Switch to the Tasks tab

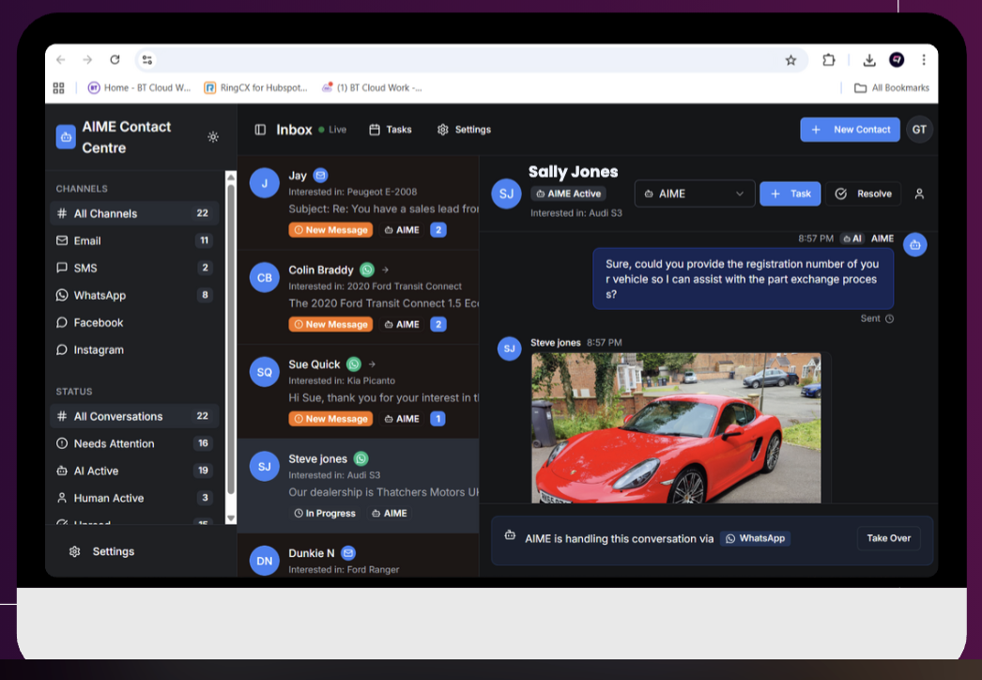[x=390, y=130]
